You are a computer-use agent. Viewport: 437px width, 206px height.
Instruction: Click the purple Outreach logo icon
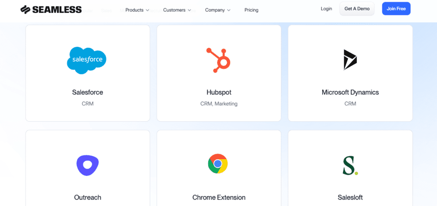tap(87, 165)
